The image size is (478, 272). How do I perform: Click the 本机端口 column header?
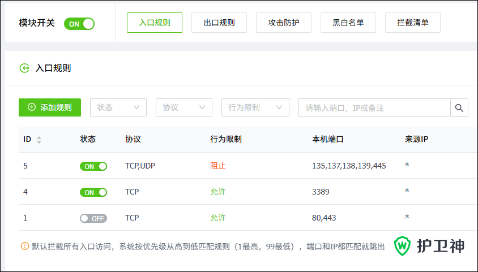328,139
